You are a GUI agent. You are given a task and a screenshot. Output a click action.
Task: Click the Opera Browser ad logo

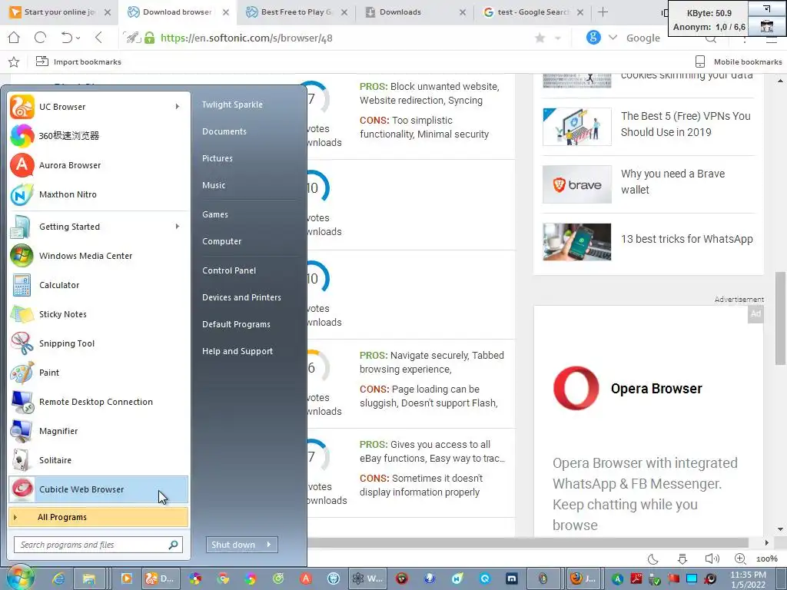(576, 388)
